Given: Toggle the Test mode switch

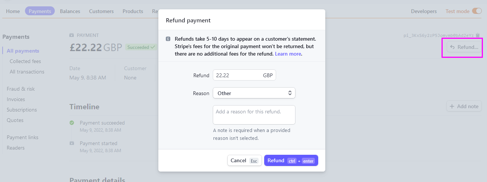Looking at the screenshot, I should (477, 11).
